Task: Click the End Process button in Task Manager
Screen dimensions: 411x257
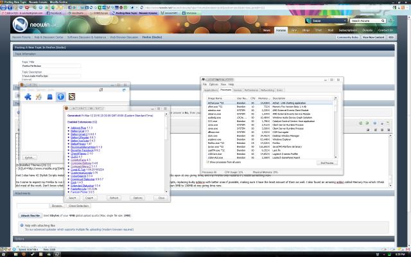Action: 327,163
